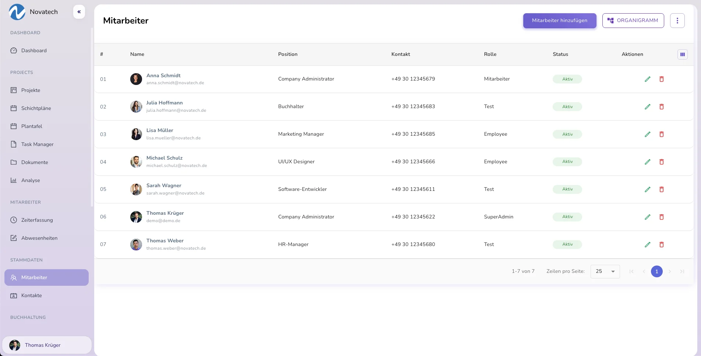This screenshot has width=701, height=356.
Task: Select page 1 pagination button
Action: [656, 271]
